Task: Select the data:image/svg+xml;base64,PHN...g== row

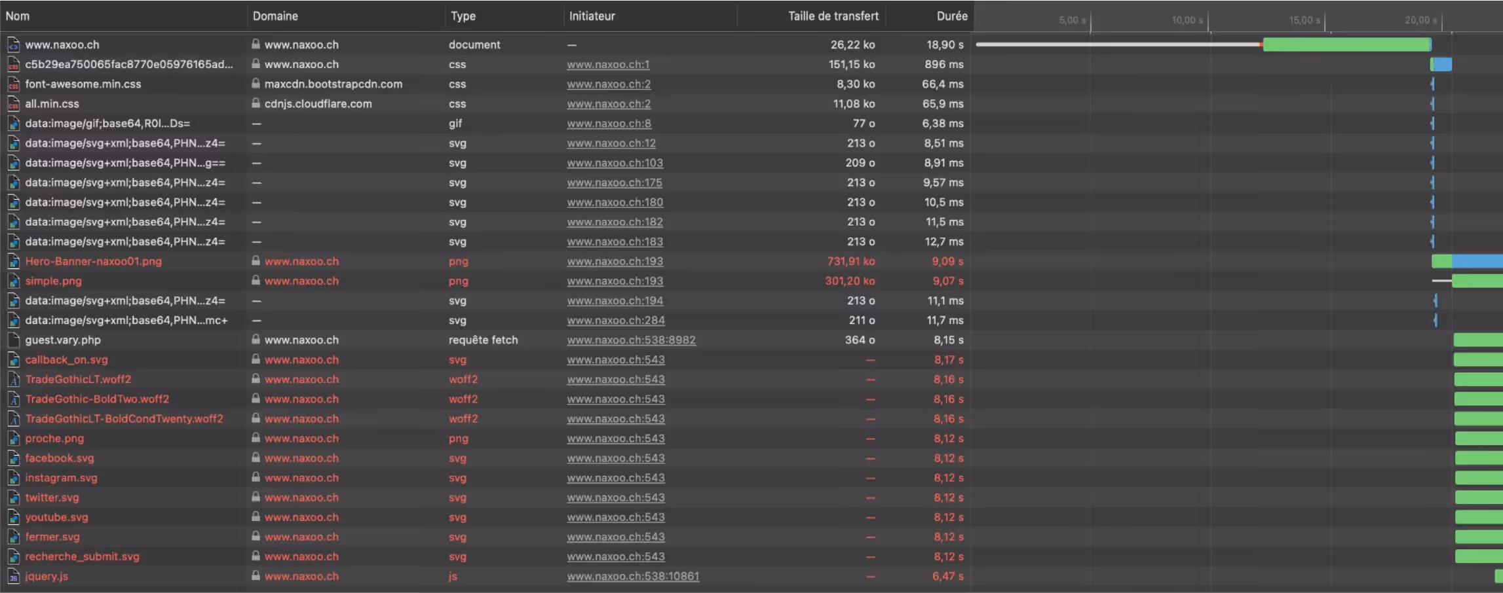Action: click(125, 162)
